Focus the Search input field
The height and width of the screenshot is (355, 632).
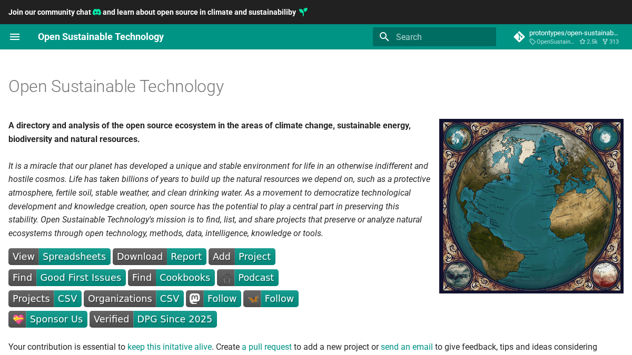434,37
